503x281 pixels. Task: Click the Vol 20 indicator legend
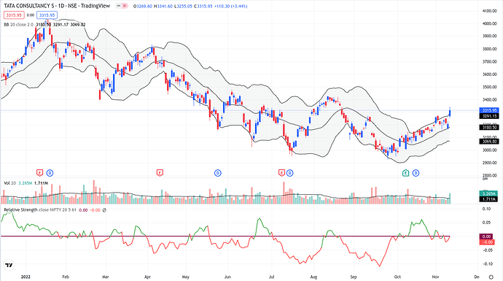click(x=10, y=183)
